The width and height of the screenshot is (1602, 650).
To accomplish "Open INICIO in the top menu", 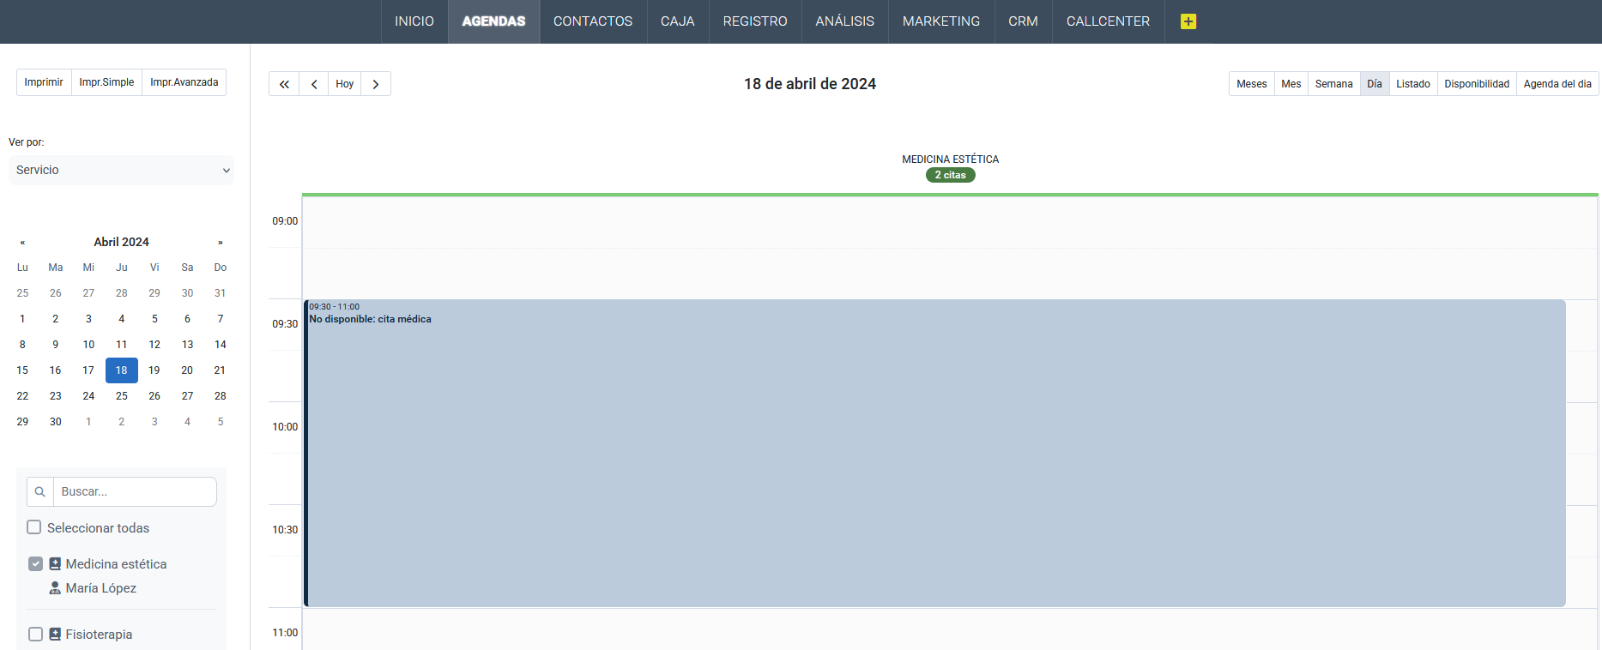I will click(x=414, y=21).
